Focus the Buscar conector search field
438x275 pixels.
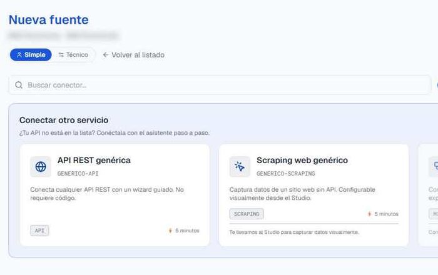[220, 85]
